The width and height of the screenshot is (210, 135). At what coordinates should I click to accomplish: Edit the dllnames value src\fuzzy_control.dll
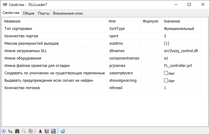[181, 51]
